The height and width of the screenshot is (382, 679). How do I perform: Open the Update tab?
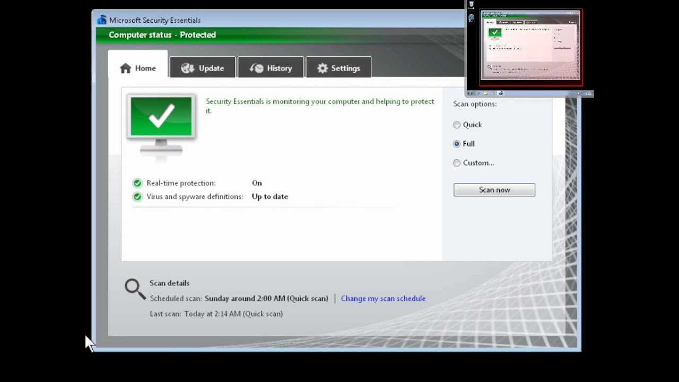tap(203, 68)
